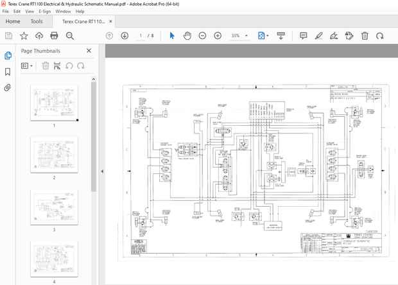Open the page fit options dropdown arrow
The width and height of the screenshot is (398, 285).
[x=268, y=36]
